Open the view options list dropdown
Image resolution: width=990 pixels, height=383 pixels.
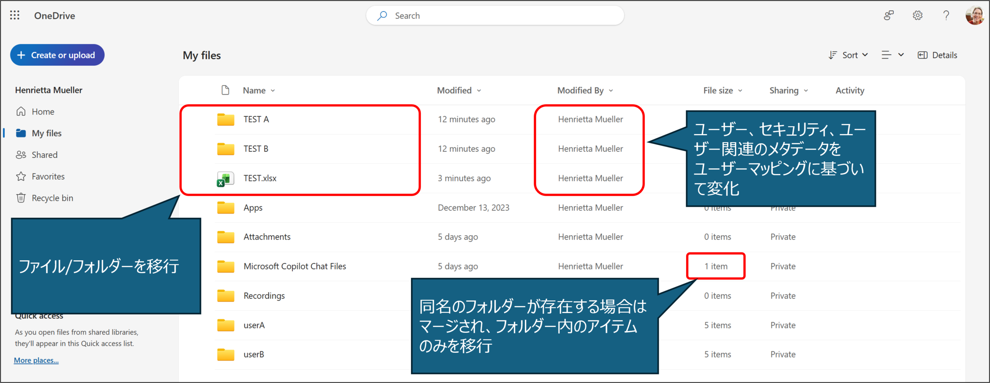click(x=893, y=55)
